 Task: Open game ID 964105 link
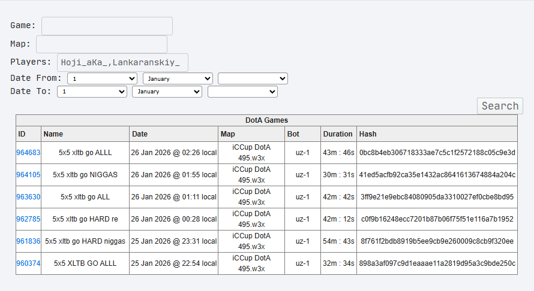pyautogui.click(x=28, y=175)
